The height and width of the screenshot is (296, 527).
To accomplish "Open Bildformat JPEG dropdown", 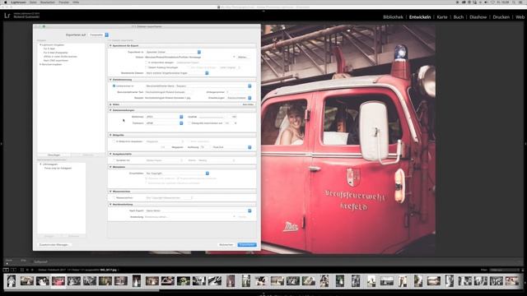I will 165,117.
